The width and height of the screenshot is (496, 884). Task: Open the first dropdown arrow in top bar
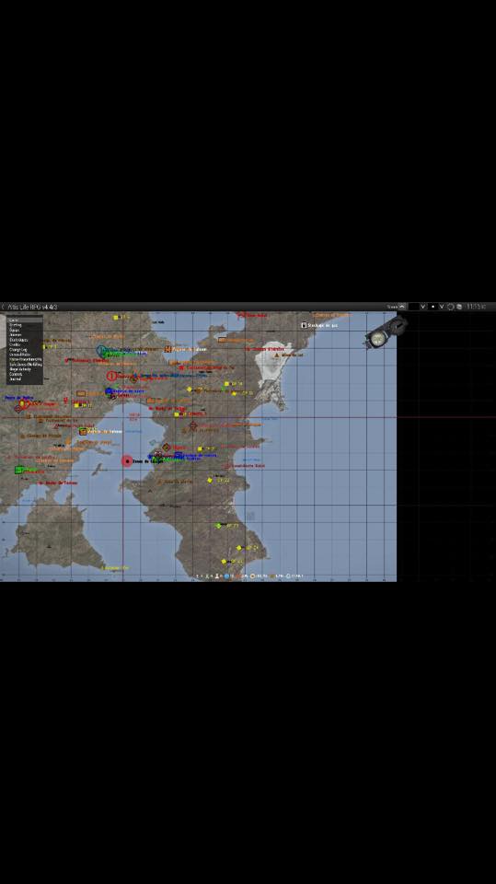pos(422,307)
